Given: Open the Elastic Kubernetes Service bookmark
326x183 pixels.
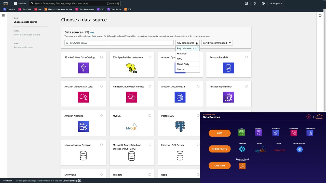Looking at the screenshot, I should (x=58, y=9).
